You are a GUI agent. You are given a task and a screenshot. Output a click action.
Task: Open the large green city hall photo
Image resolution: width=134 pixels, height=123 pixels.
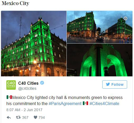click(34, 44)
